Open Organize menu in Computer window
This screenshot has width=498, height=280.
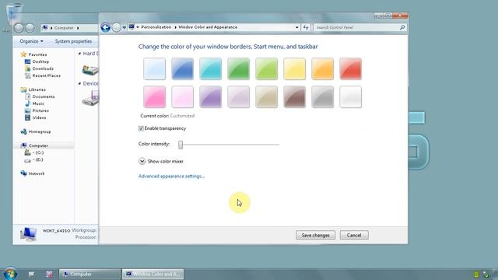pyautogui.click(x=31, y=41)
